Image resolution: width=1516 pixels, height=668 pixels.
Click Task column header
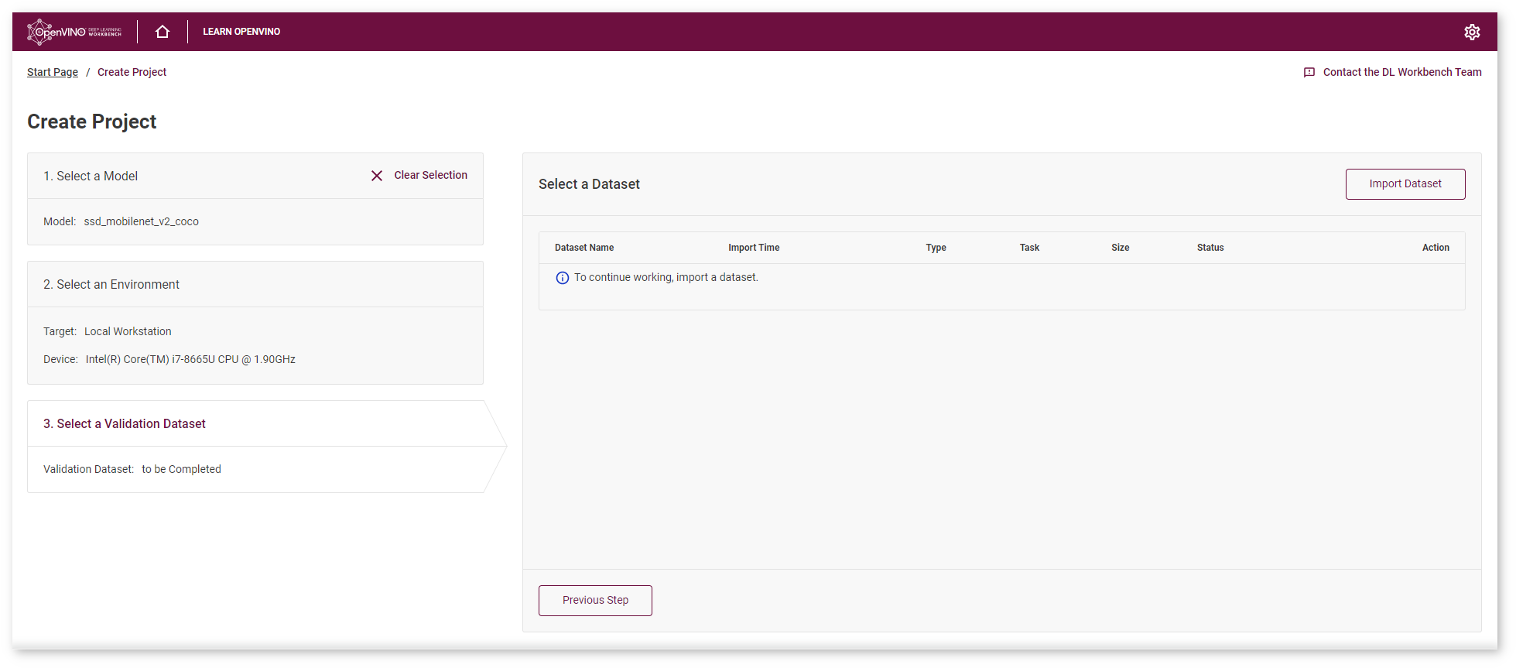pyautogui.click(x=1029, y=248)
